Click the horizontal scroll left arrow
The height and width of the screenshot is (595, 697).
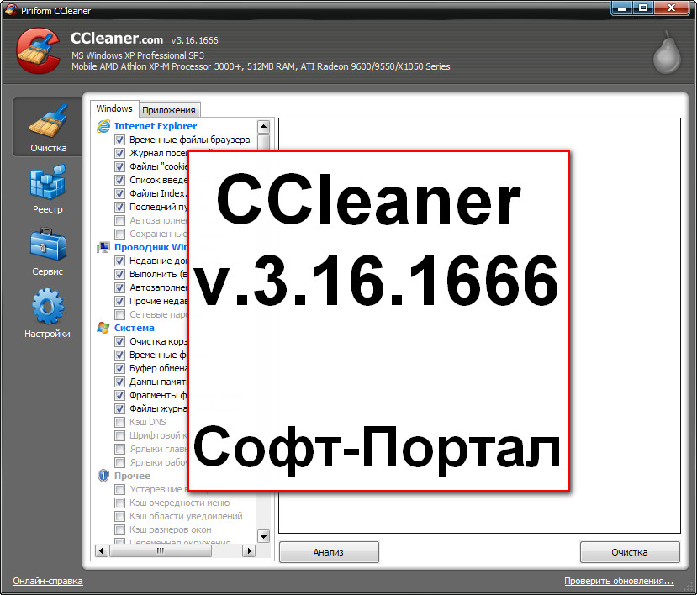(x=102, y=551)
